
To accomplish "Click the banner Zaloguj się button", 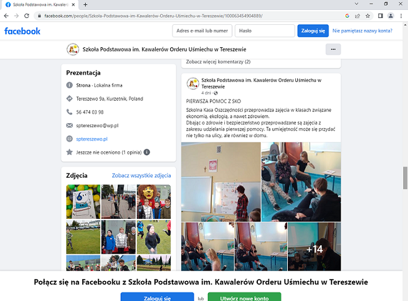I will [157, 297].
